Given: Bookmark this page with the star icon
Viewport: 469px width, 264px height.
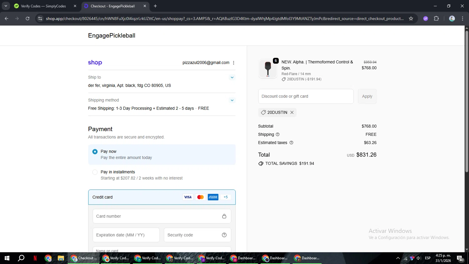Looking at the screenshot, I should (x=411, y=18).
